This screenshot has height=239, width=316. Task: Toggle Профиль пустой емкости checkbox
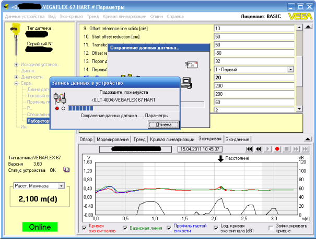tap(169, 228)
